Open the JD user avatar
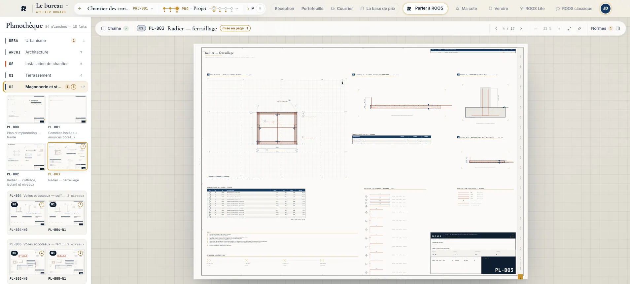Image resolution: width=630 pixels, height=284 pixels. 606,9
